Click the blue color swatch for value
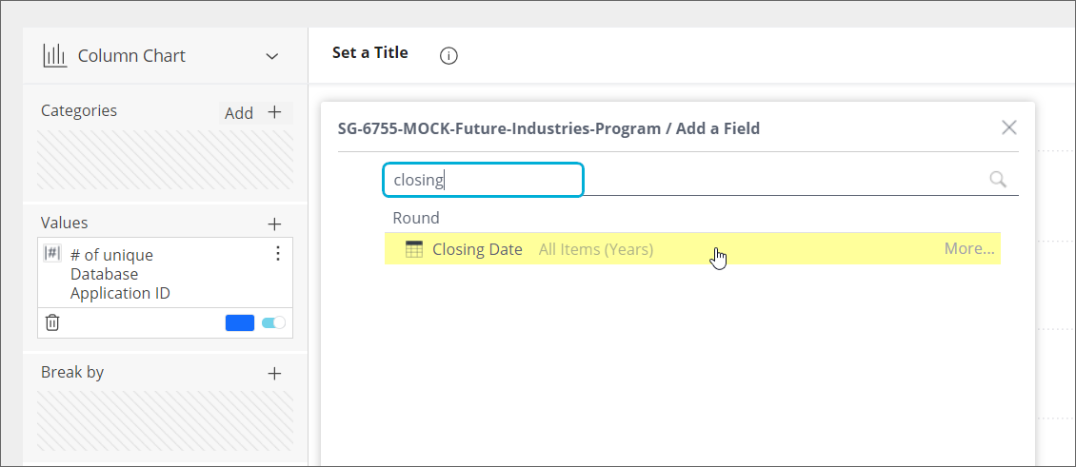Screen dimensions: 1076x467 (240, 322)
